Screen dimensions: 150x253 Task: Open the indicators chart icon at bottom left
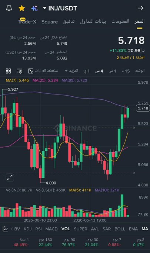coord(5,229)
